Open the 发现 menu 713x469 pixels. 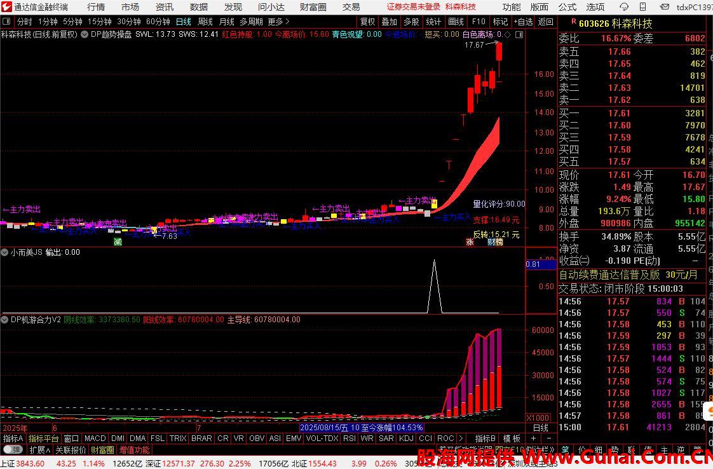tap(233, 7)
